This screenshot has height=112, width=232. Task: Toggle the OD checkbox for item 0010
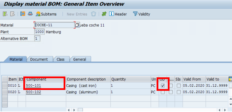point(163,86)
